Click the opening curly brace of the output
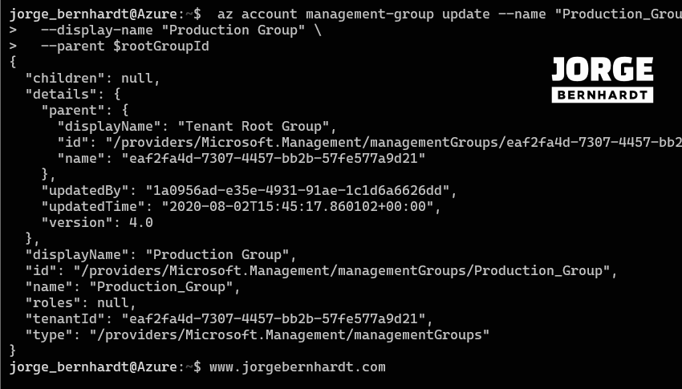The width and height of the screenshot is (682, 389). click(x=13, y=63)
